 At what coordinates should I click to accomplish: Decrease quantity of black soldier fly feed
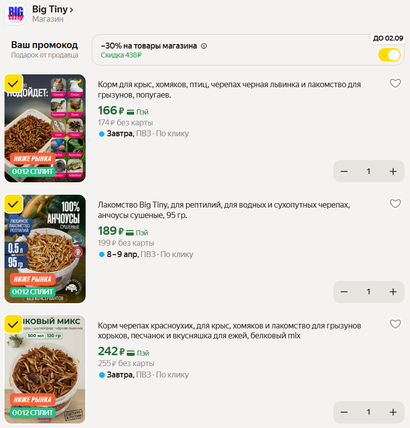click(x=344, y=171)
